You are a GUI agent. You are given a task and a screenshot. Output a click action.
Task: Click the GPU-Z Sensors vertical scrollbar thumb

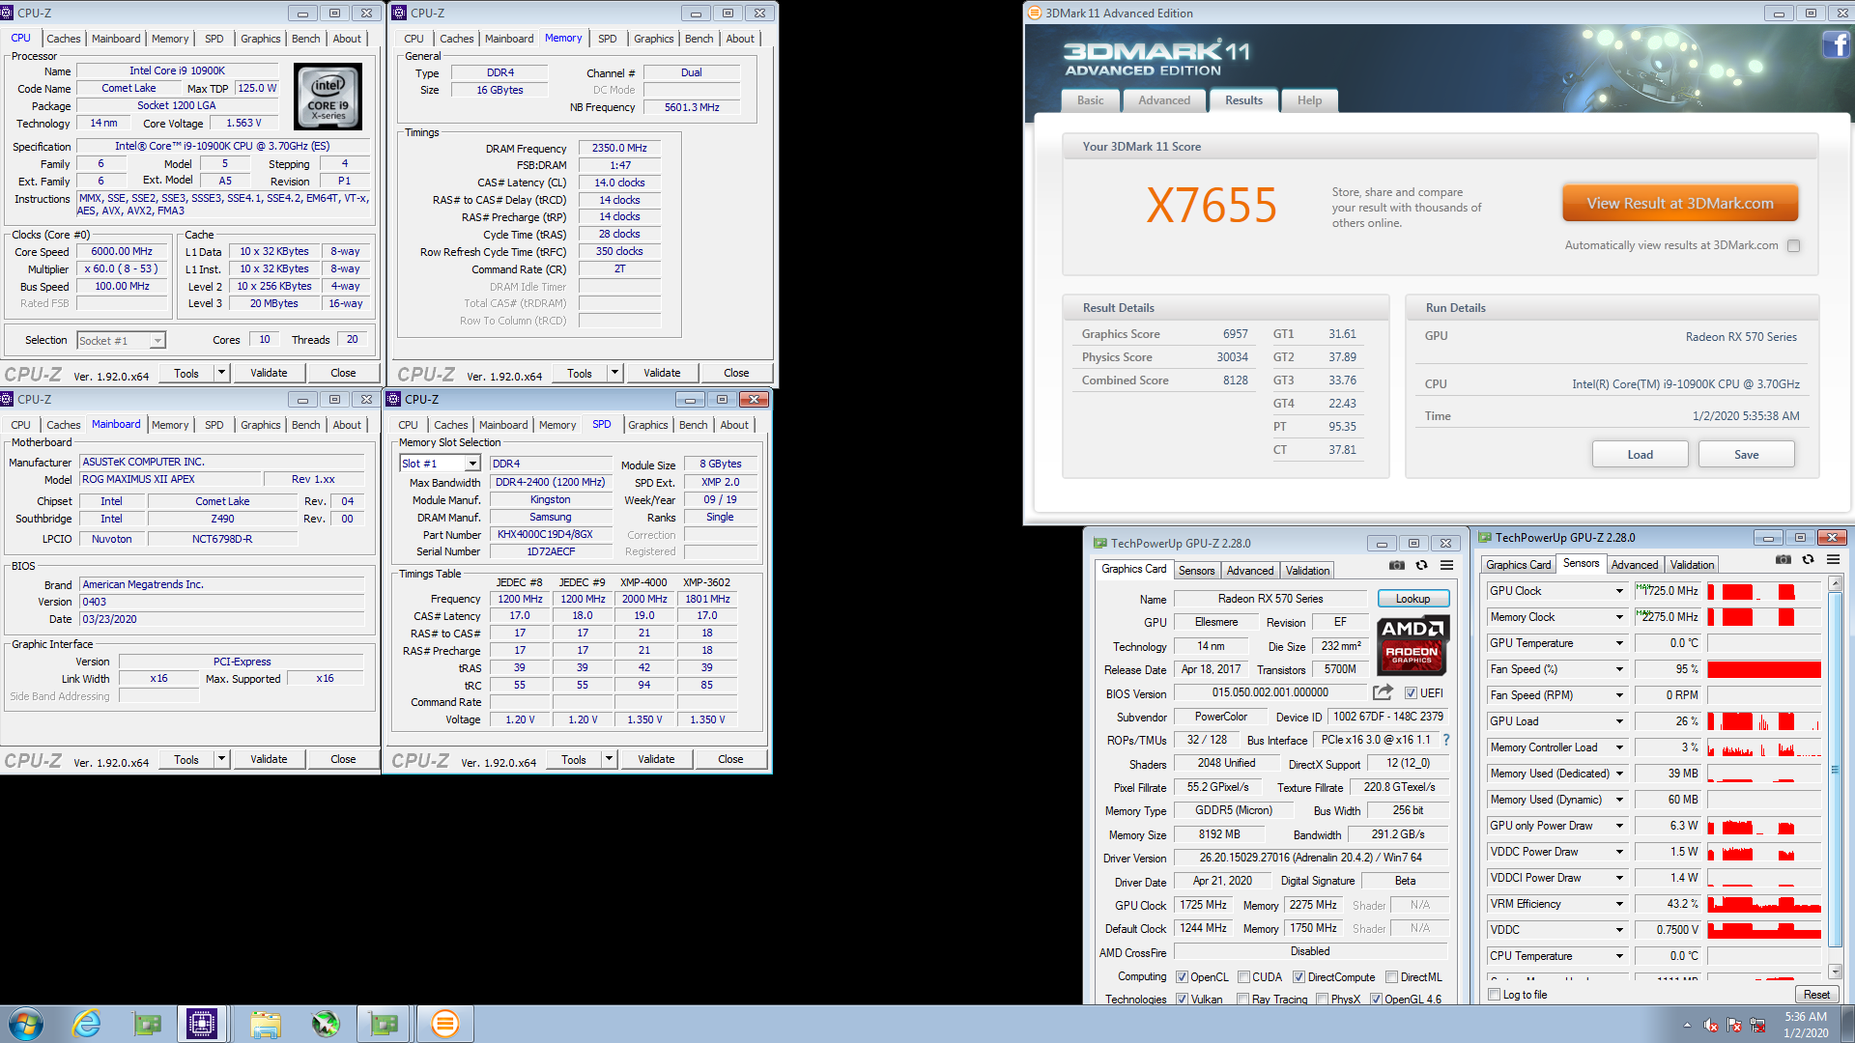pos(1837,769)
